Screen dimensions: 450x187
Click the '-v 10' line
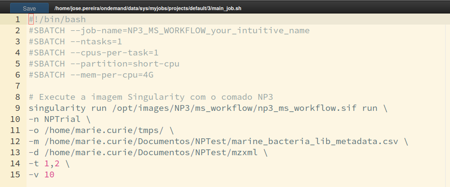pyautogui.click(x=41, y=174)
